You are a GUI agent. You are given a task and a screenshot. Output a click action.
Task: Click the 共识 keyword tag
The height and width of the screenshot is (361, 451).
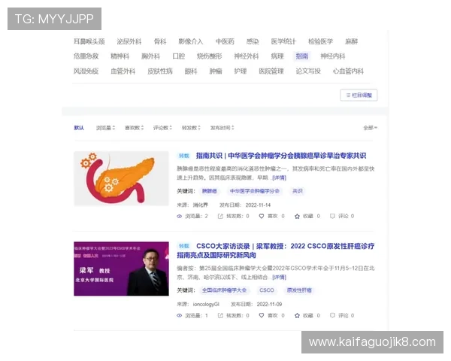click(x=298, y=191)
